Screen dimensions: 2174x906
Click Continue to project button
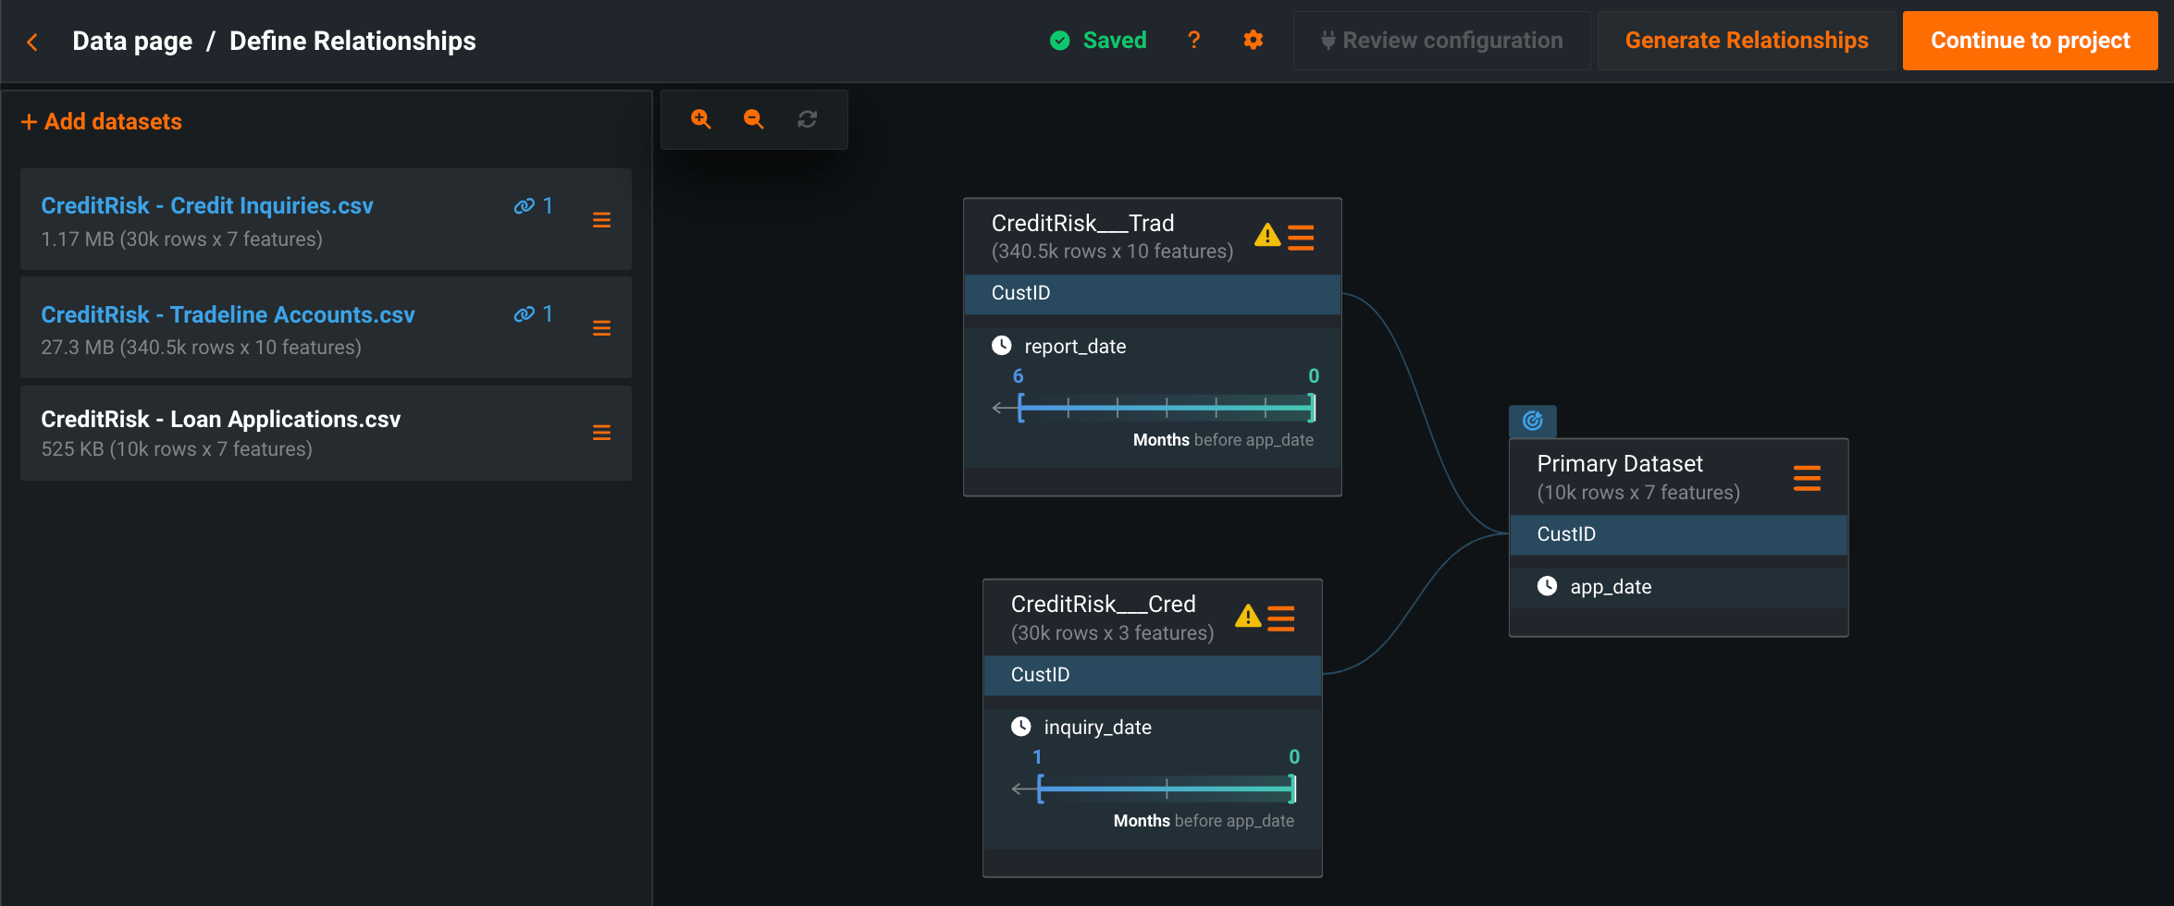2030,41
